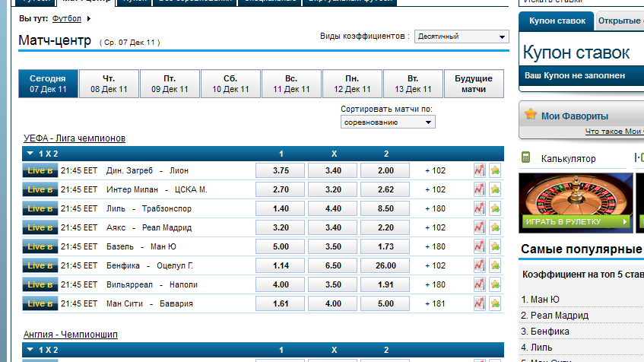The image size is (644, 362).
Task: Pick Наполи win odds 1.91
Action: click(x=385, y=284)
